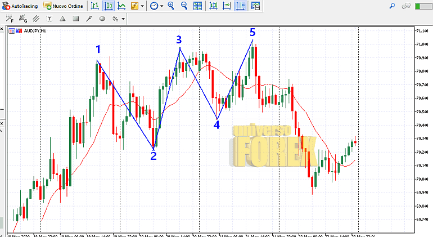Select the text label tool
This screenshot has height=237, width=433.
(x=49, y=19)
